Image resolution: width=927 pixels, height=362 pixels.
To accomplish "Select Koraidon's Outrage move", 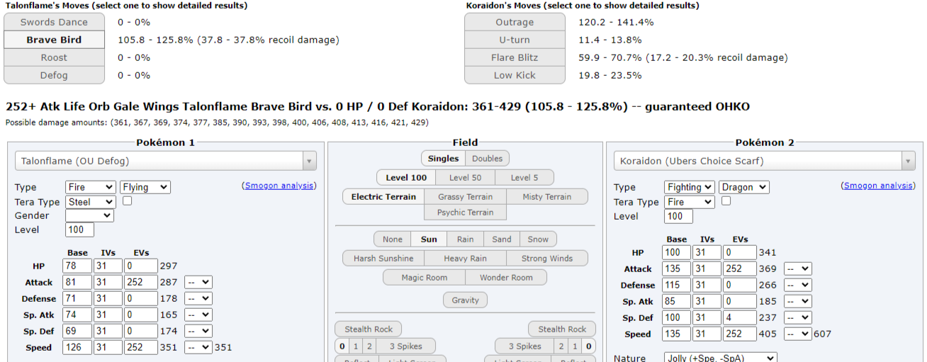I will click(515, 22).
